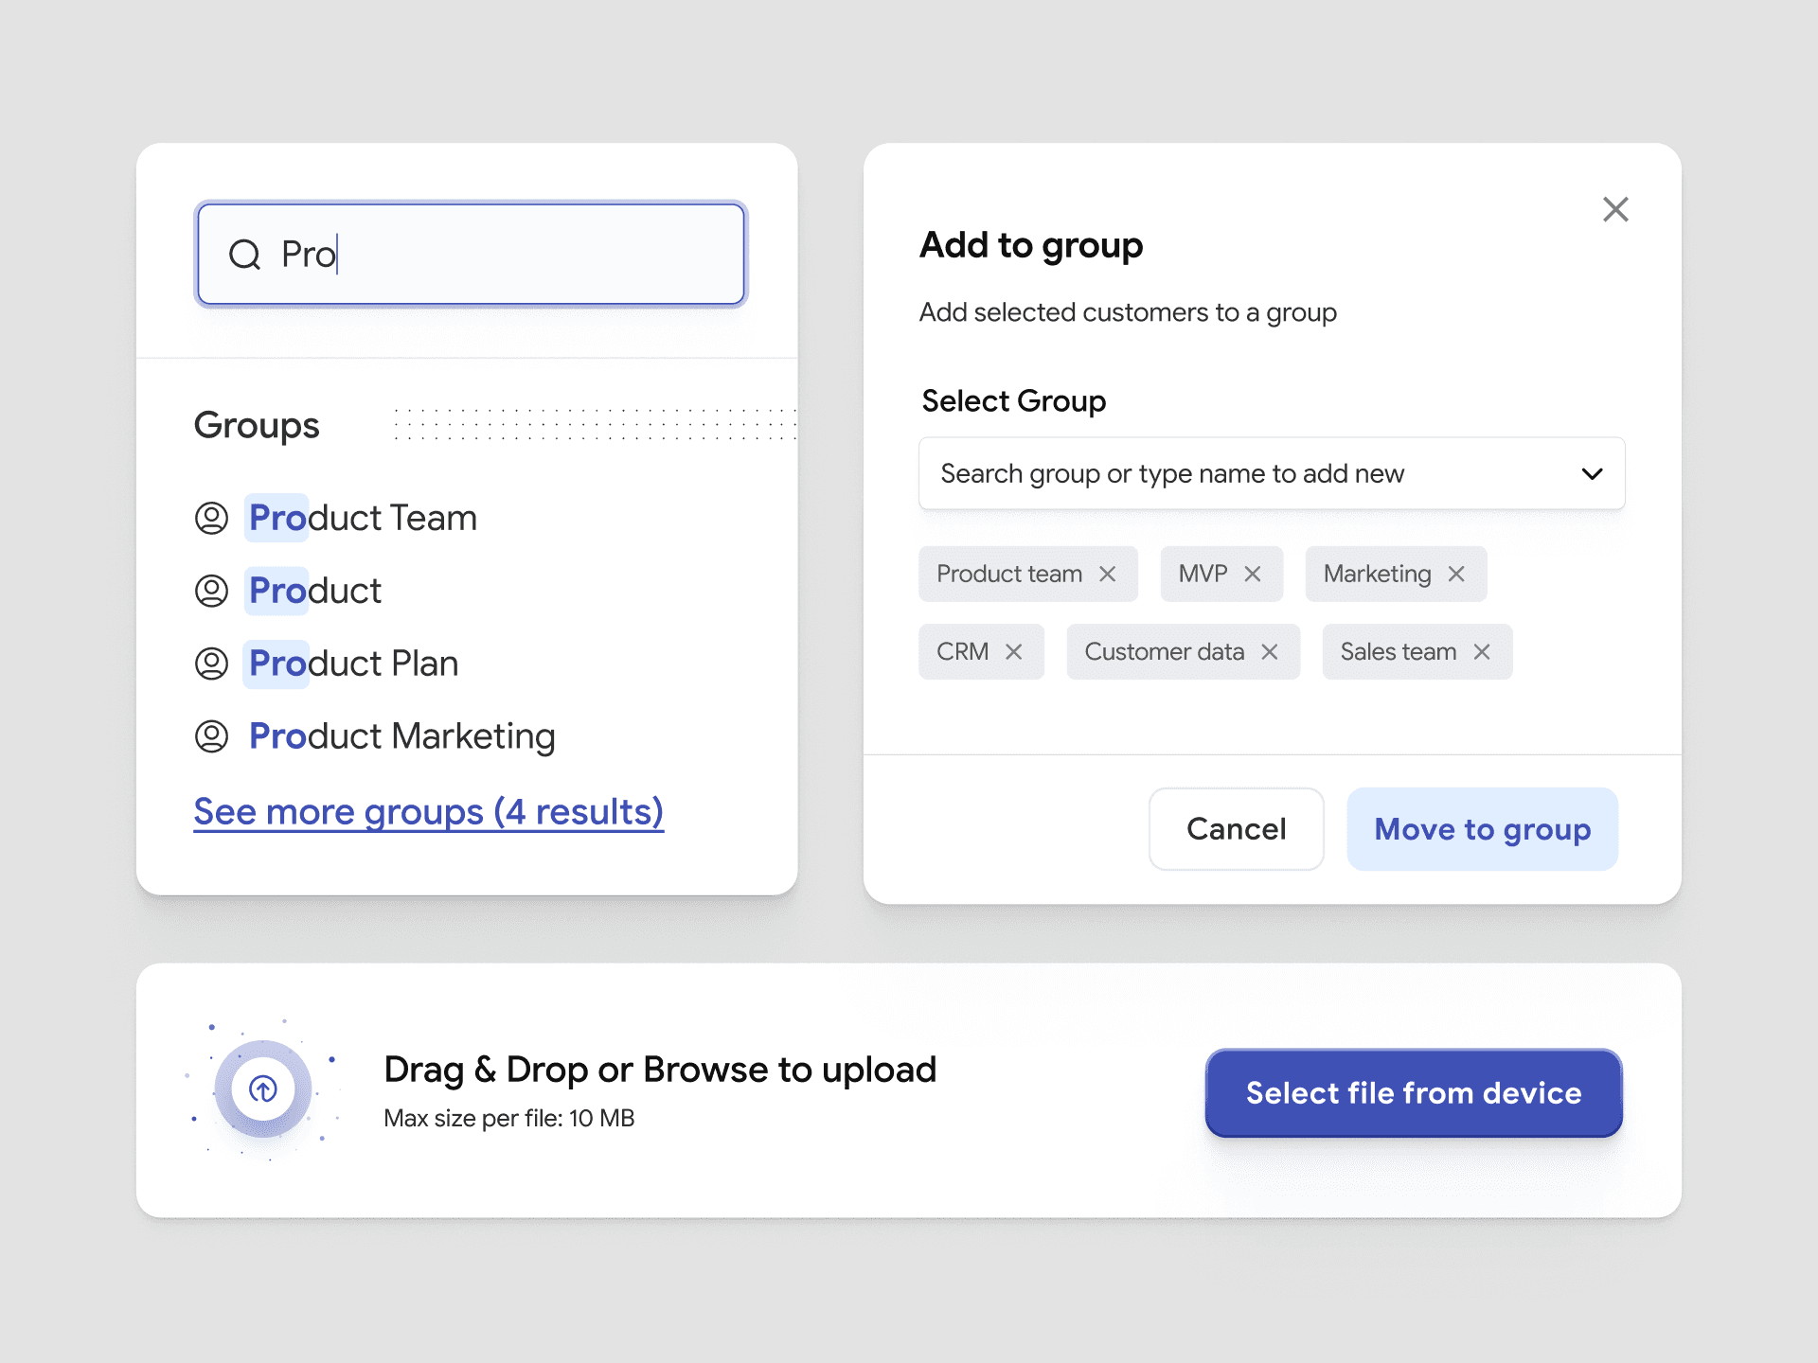Click the search magnifier icon
1818x1363 pixels.
point(244,254)
